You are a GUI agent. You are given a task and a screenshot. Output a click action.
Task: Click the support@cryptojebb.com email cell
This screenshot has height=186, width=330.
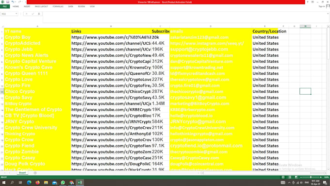[x=211, y=49]
